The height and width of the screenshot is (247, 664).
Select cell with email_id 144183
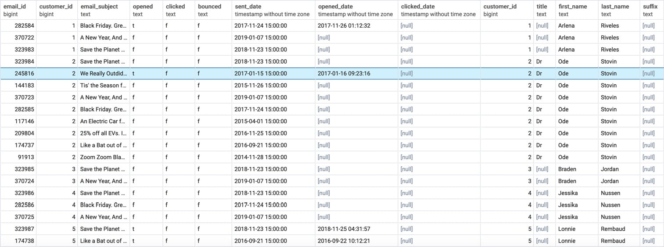[18, 86]
